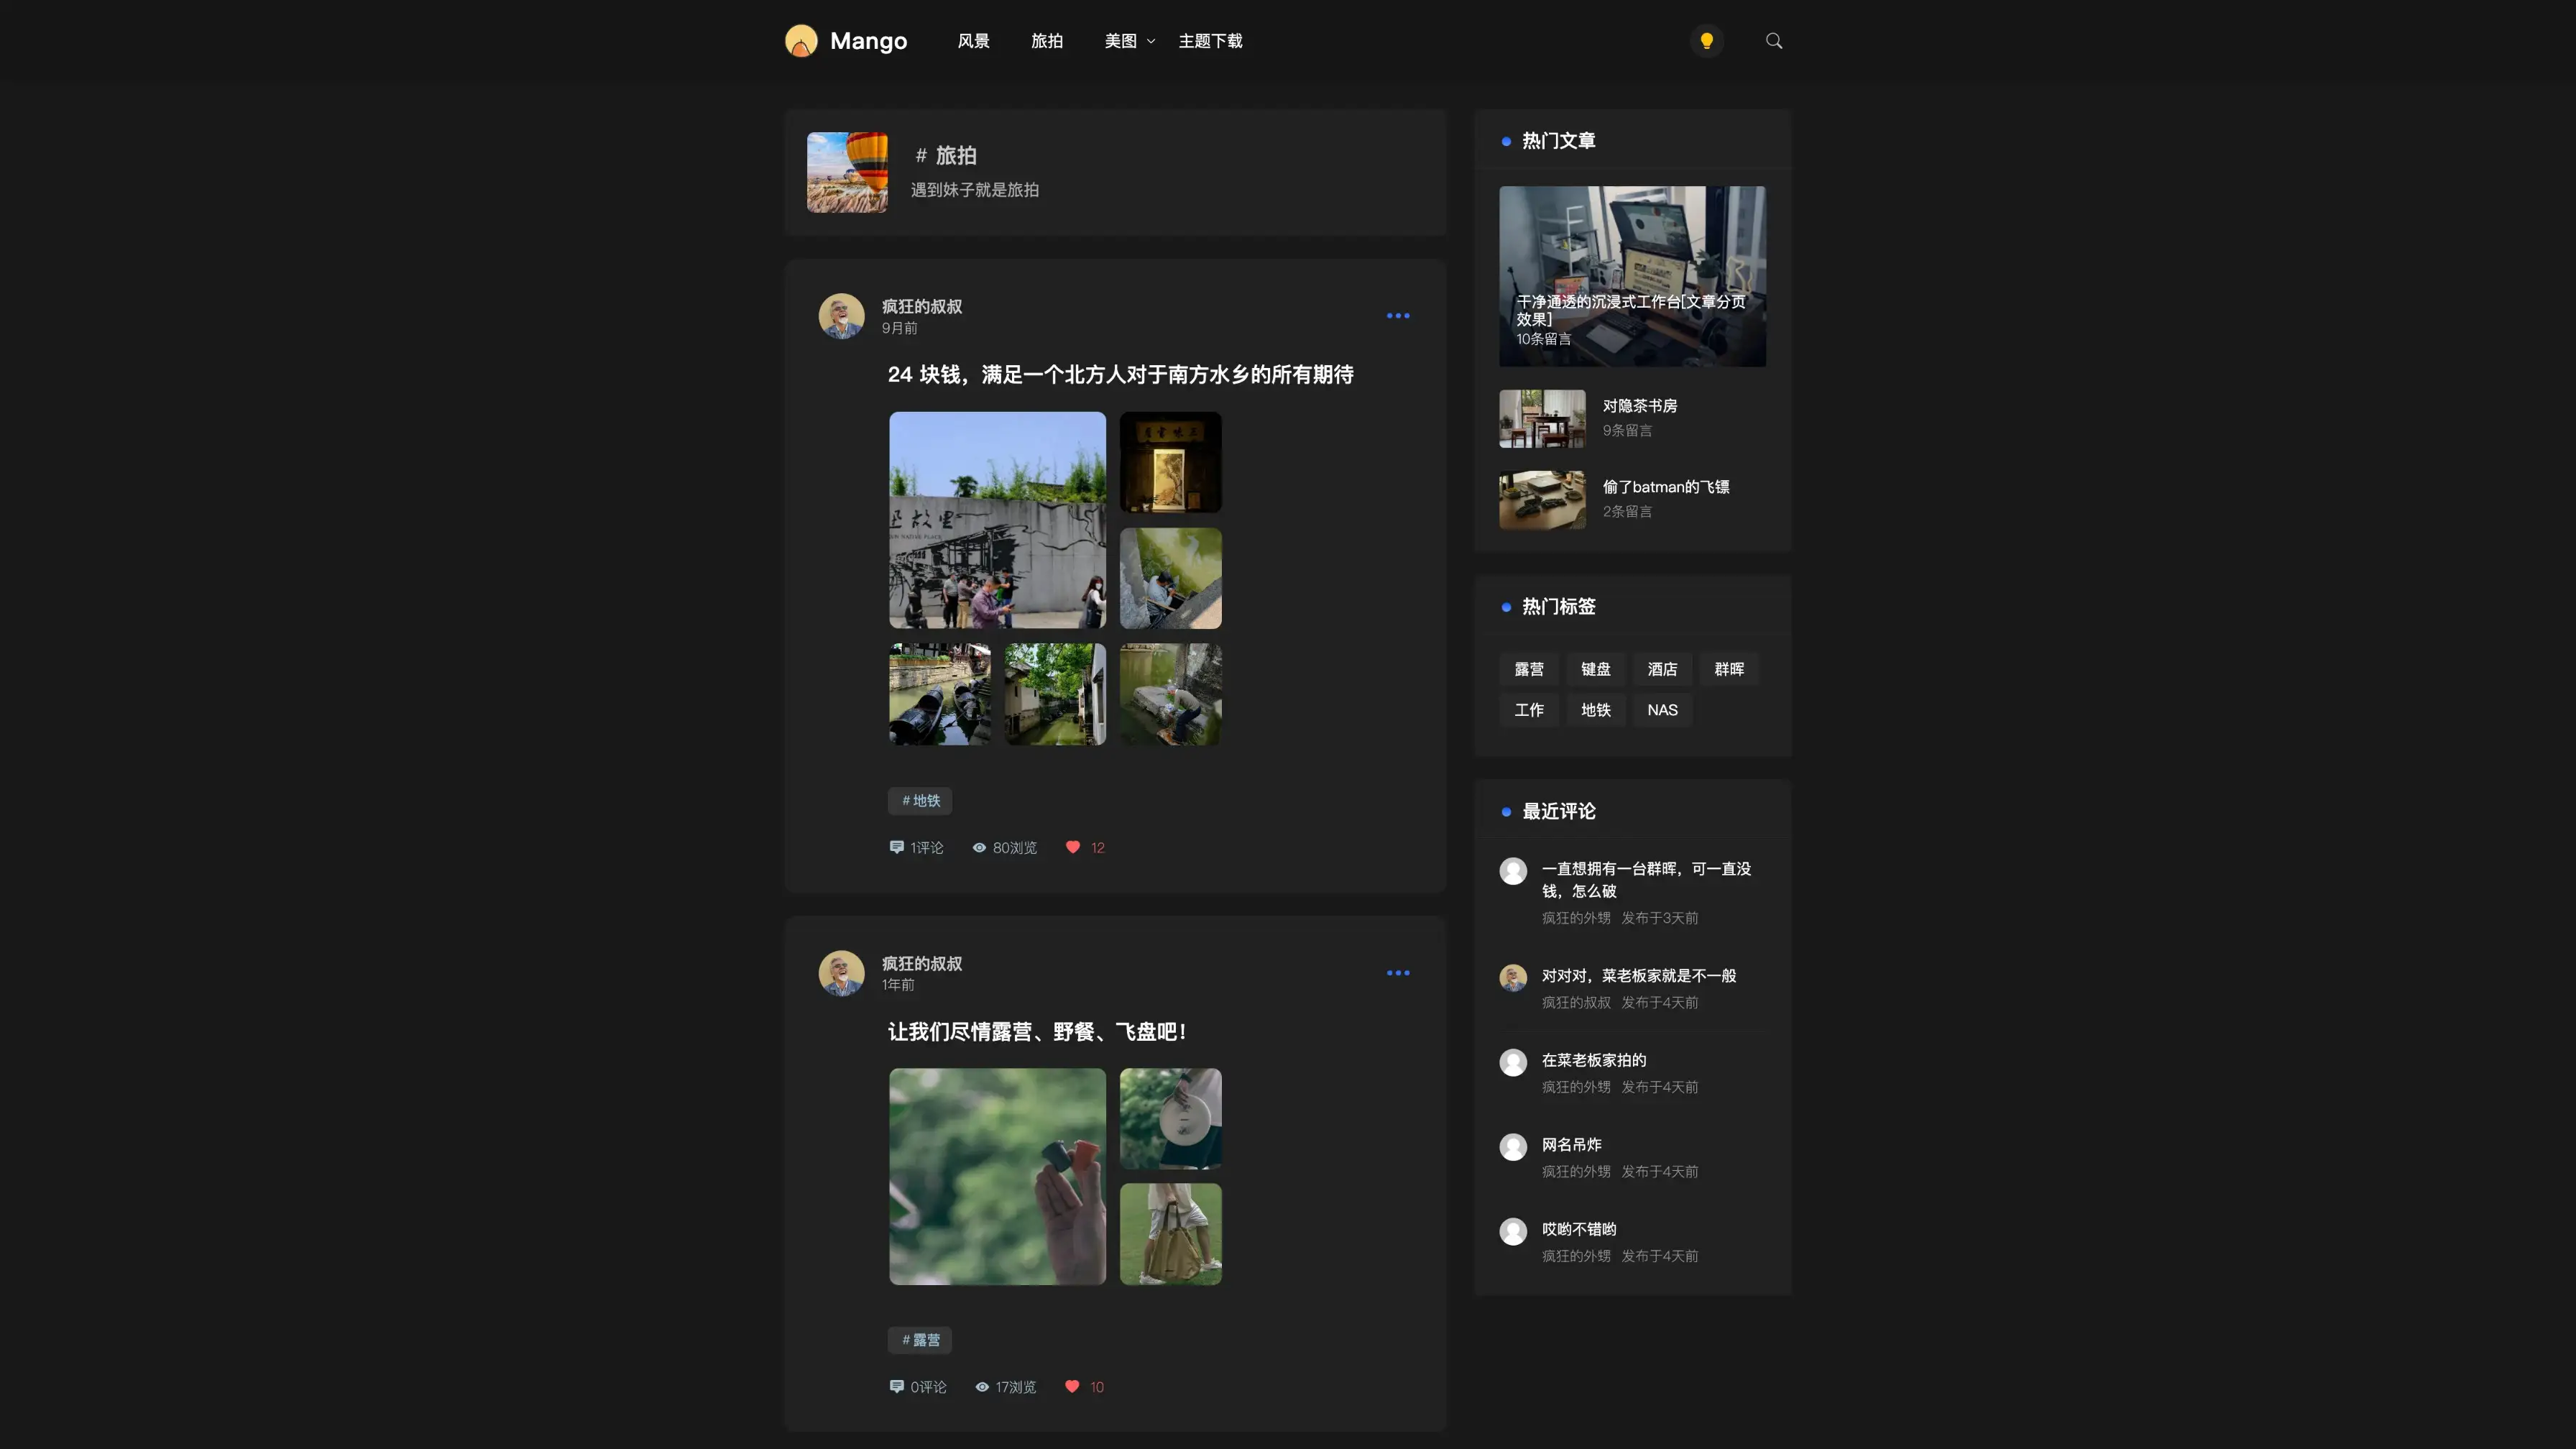Open the 主题下载 page
Viewport: 2576px width, 1449px height.
[x=1210, y=40]
